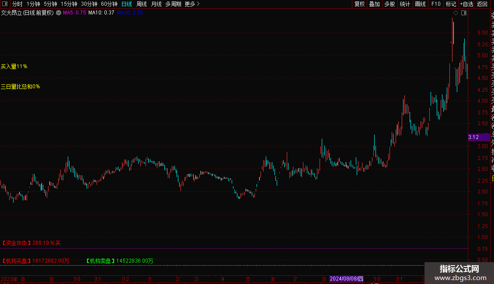Toggle the left sidebar panel icon

5,4
